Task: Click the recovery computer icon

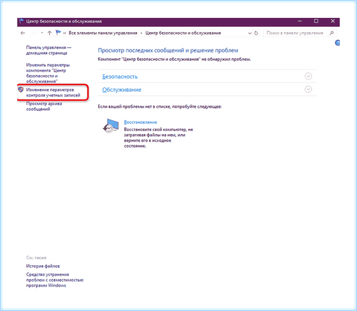Action: [111, 126]
